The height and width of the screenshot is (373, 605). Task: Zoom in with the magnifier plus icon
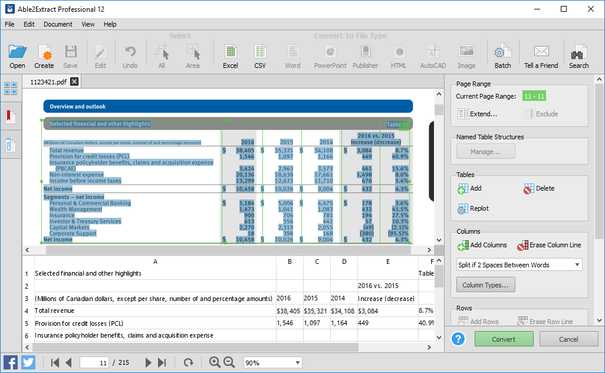click(x=215, y=362)
